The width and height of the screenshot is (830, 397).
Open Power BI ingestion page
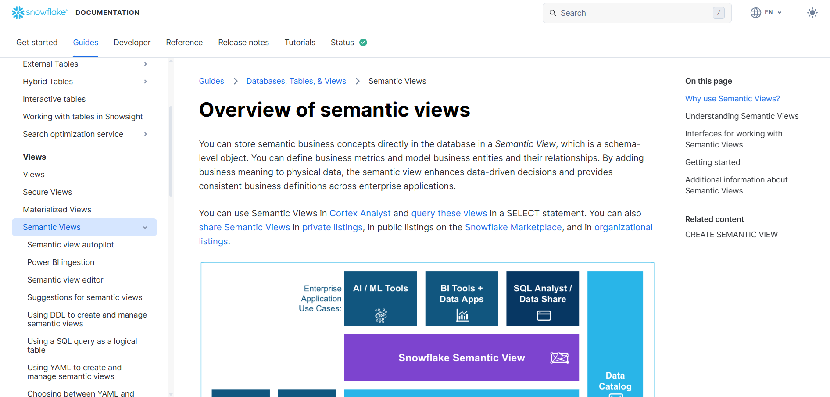click(x=61, y=262)
